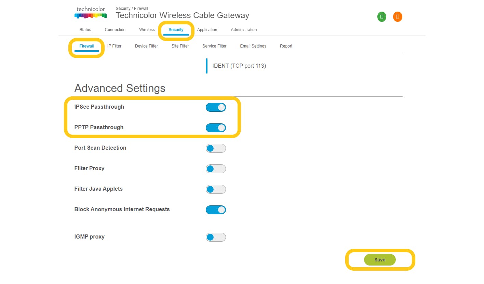Switch on the Filter Proxy toggle

[x=216, y=169]
